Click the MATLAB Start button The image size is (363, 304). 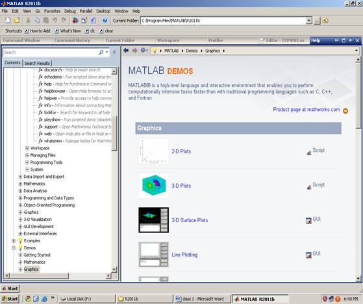point(10,288)
